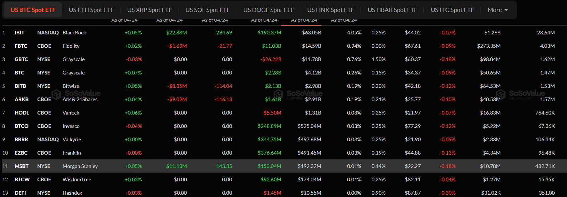The height and width of the screenshot is (197, 567).
Task: Go to US HBAR Spot ETF tab
Action: tap(393, 10)
